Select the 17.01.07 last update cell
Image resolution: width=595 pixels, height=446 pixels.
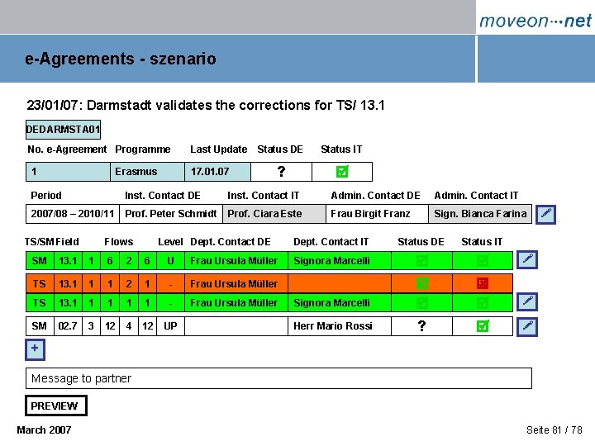coord(217,172)
